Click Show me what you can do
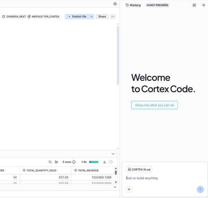This screenshot has height=198, width=208. coord(154,105)
